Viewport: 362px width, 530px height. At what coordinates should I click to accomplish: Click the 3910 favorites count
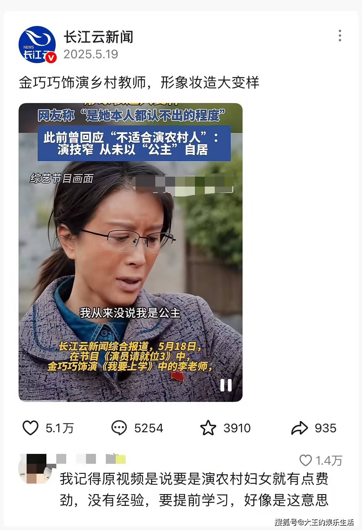pyautogui.click(x=237, y=428)
